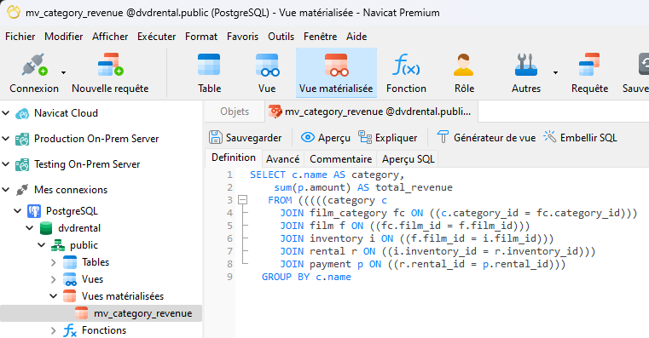Collapse the Testing On-Prem Server node
Screen dimensions: 649x338
tap(6, 164)
